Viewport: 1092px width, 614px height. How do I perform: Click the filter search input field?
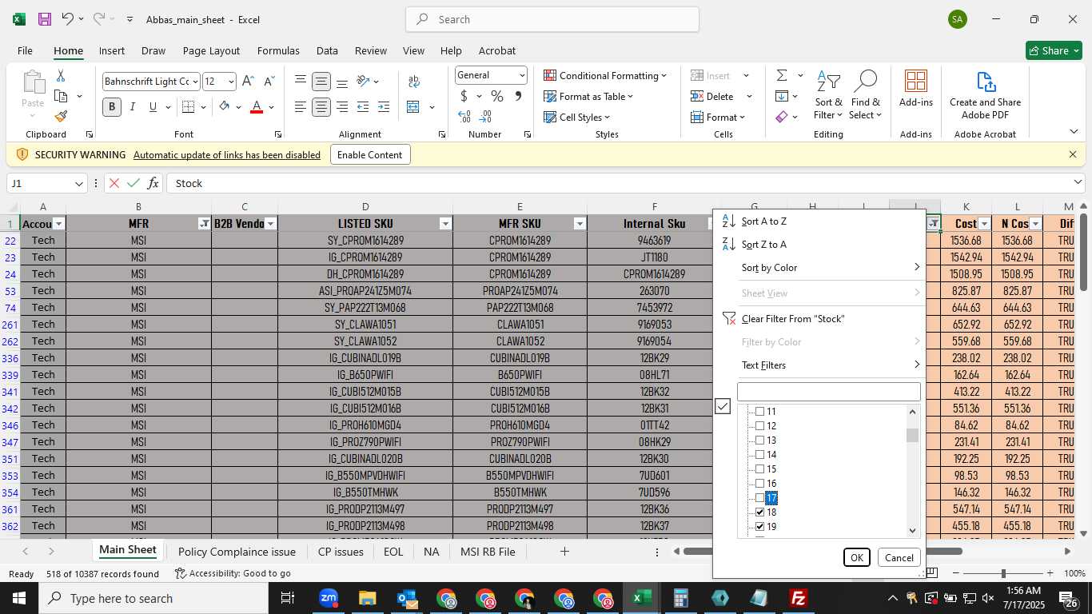pos(829,392)
